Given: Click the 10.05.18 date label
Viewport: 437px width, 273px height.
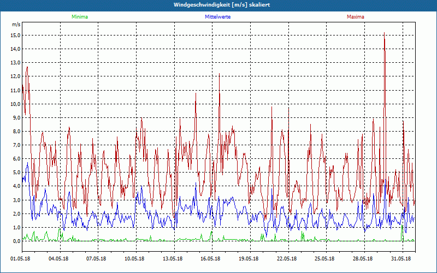Looking at the screenshot, I should click(x=134, y=259).
